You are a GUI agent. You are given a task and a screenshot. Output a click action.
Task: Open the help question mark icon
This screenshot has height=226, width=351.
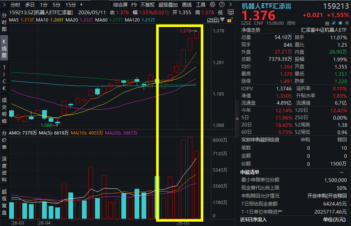222,4
